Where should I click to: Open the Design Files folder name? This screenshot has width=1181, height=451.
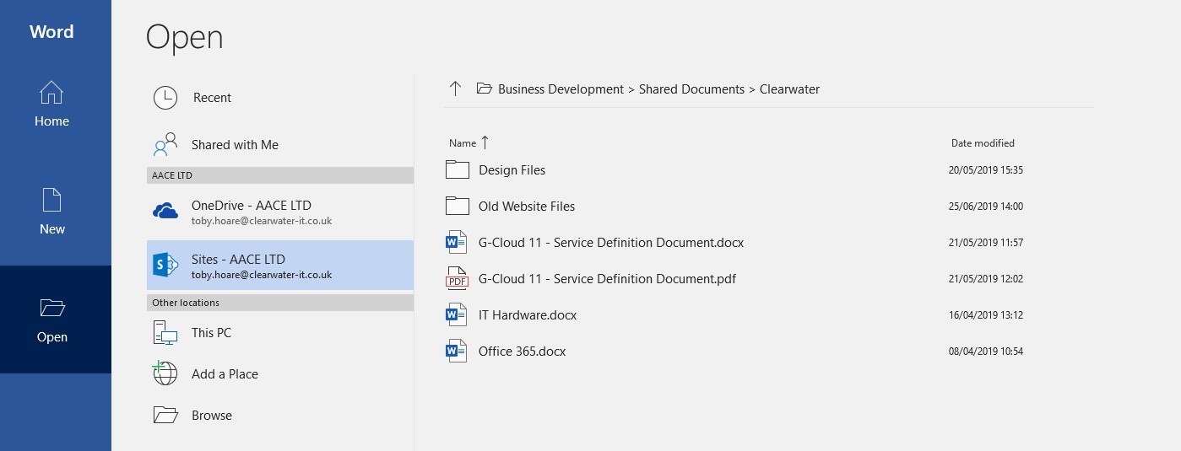tap(512, 170)
